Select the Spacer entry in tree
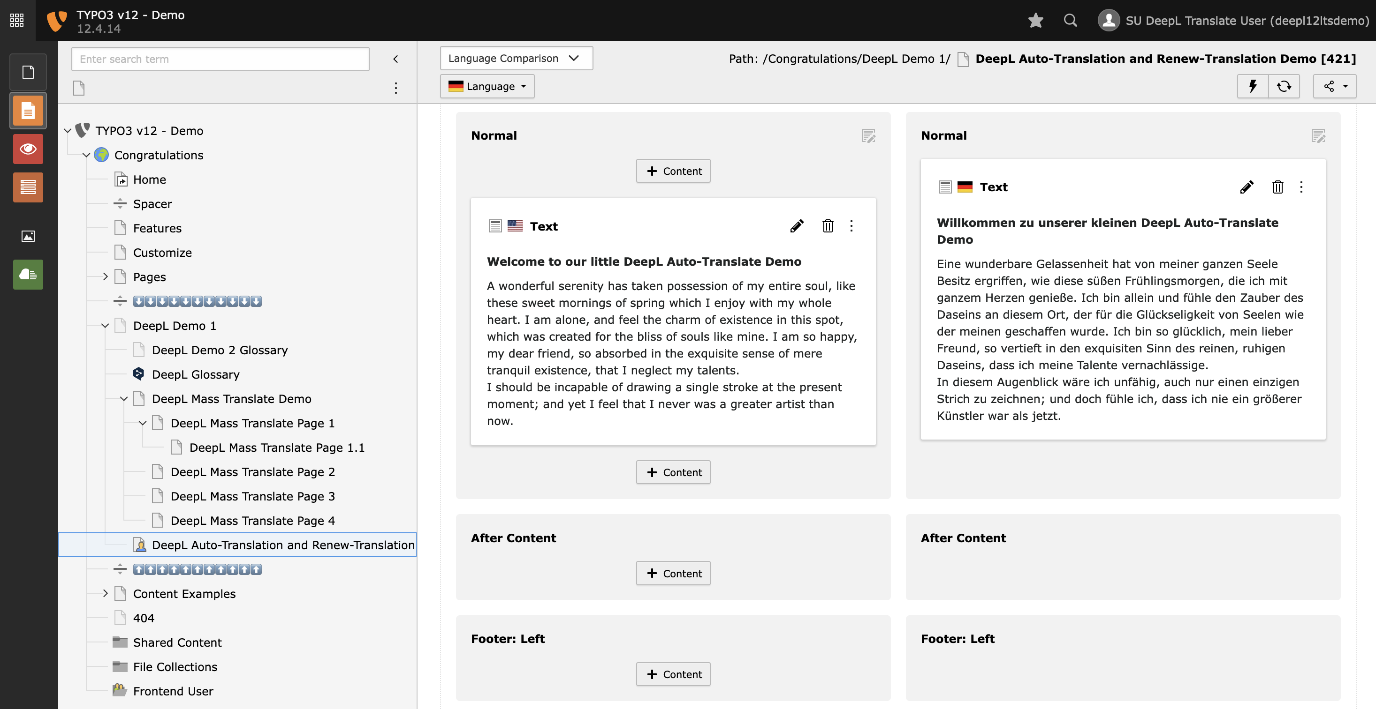Viewport: 1376px width, 709px height. (152, 204)
